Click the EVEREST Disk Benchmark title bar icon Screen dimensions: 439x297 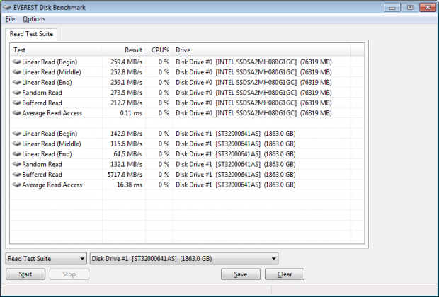(7, 7)
